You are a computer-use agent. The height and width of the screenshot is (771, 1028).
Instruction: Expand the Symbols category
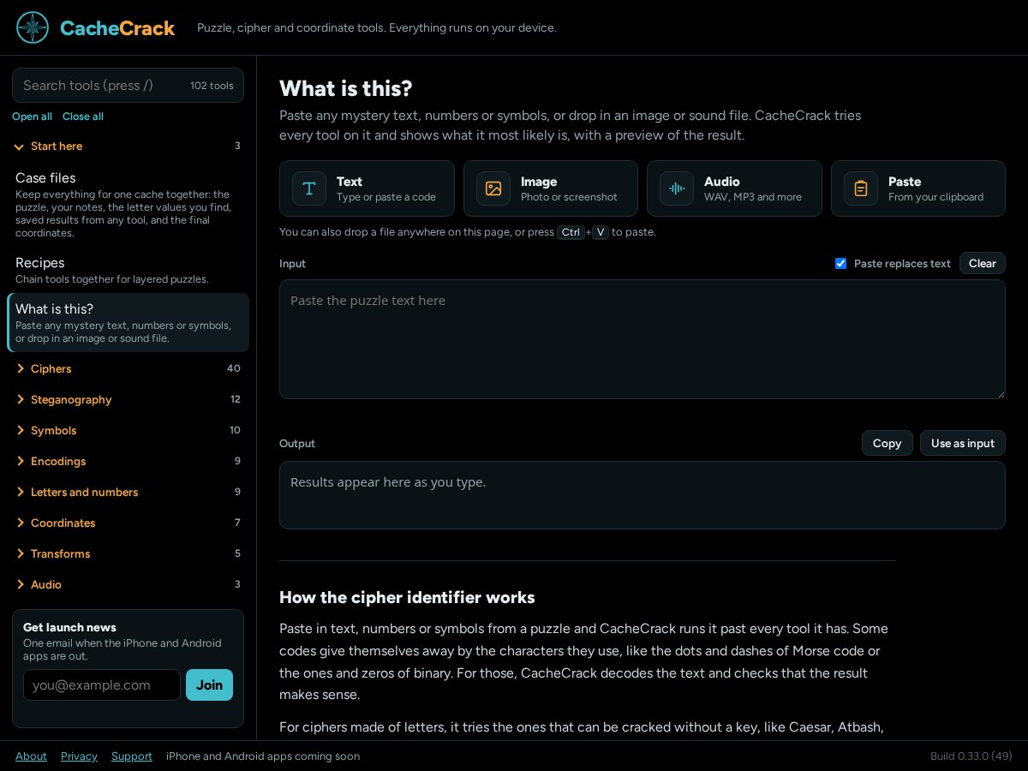click(x=128, y=430)
